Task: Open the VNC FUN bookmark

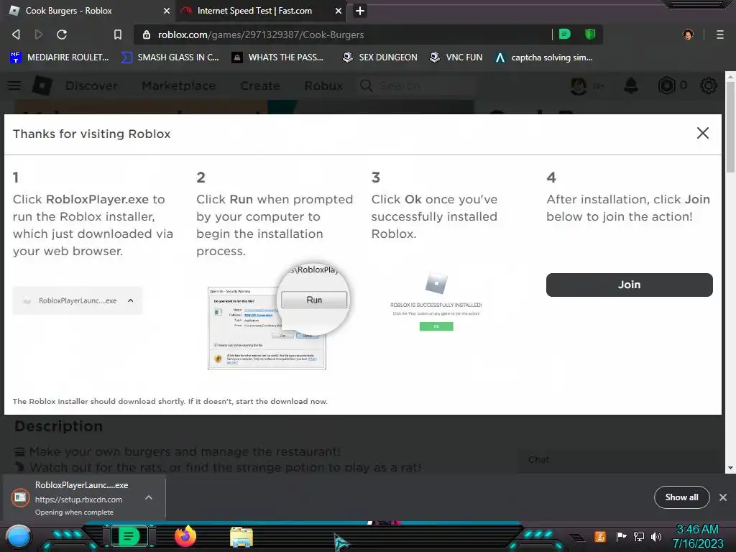Action: pos(456,57)
